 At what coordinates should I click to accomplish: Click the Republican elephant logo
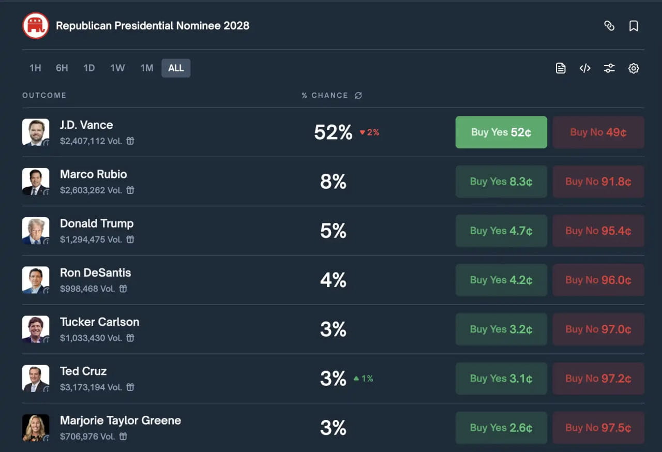click(36, 26)
